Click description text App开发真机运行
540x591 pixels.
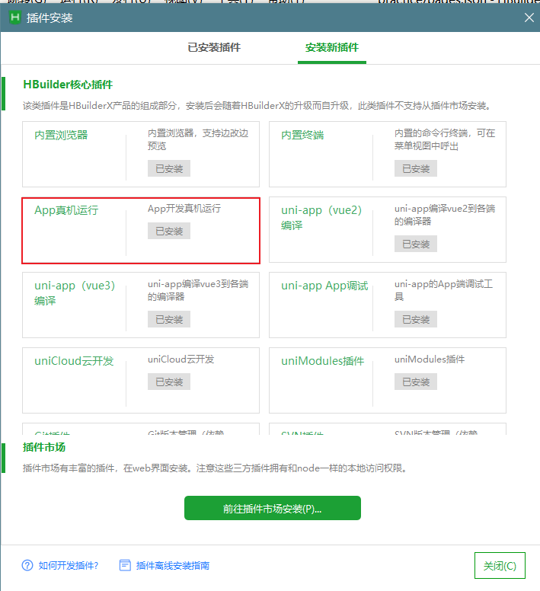(184, 209)
